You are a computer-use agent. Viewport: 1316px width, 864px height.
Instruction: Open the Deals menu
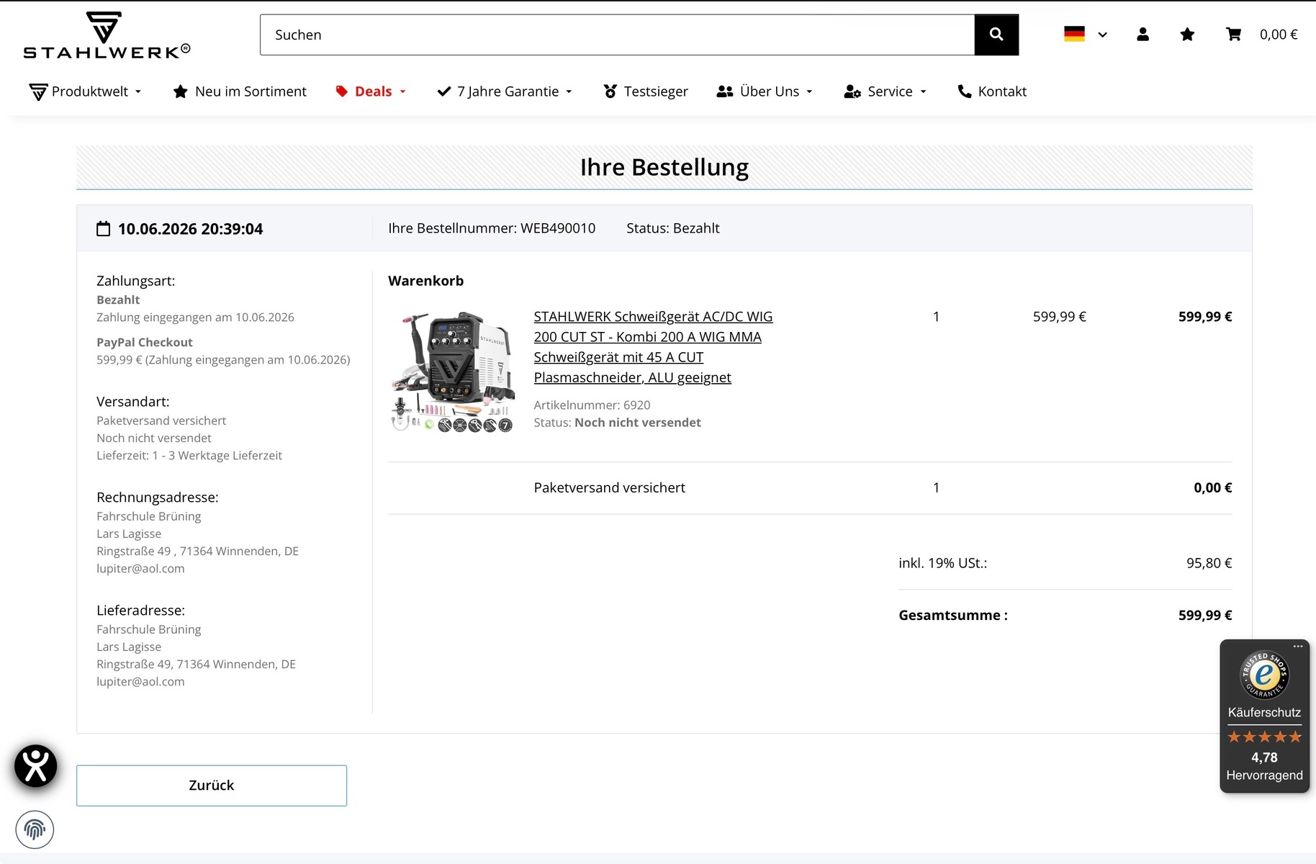click(371, 91)
